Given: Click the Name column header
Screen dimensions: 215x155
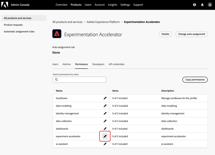Looking at the screenshot, I should pos(59,91).
